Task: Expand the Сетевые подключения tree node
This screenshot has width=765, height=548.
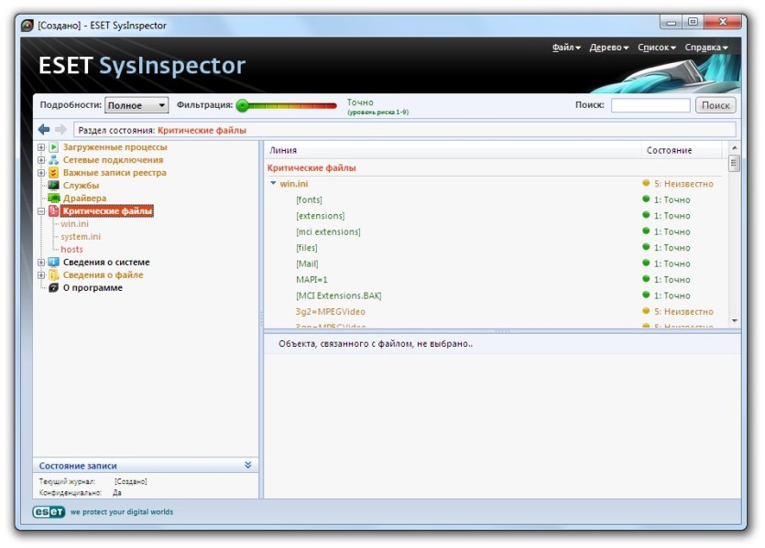Action: click(41, 160)
